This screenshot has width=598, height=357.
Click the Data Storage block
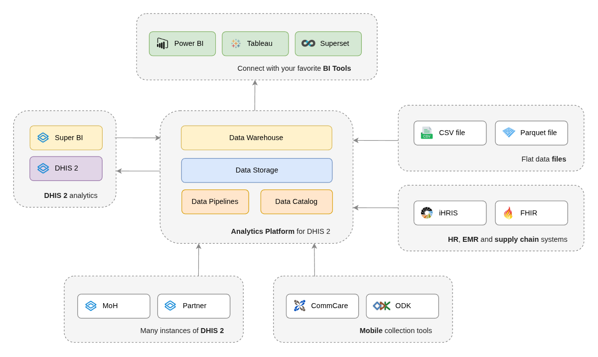256,170
